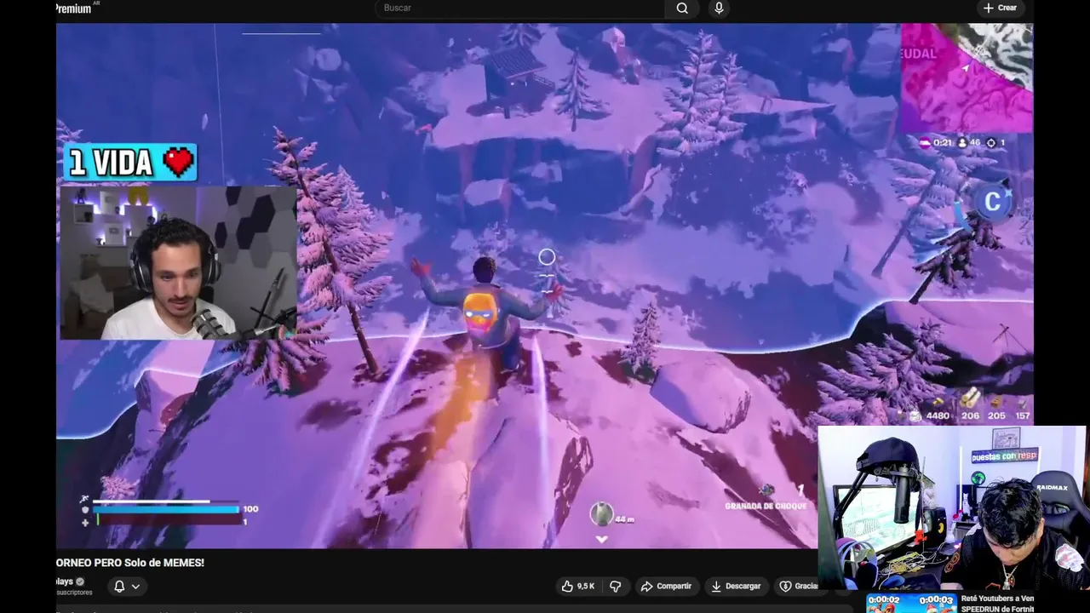Click the circular C marker icon
The width and height of the screenshot is (1090, 613).
[x=992, y=202]
